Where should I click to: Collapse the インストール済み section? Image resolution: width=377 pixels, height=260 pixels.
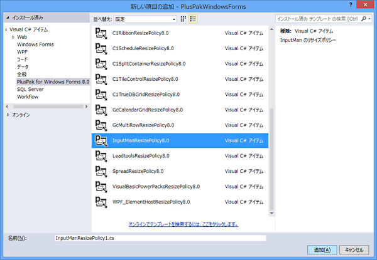(x=8, y=18)
